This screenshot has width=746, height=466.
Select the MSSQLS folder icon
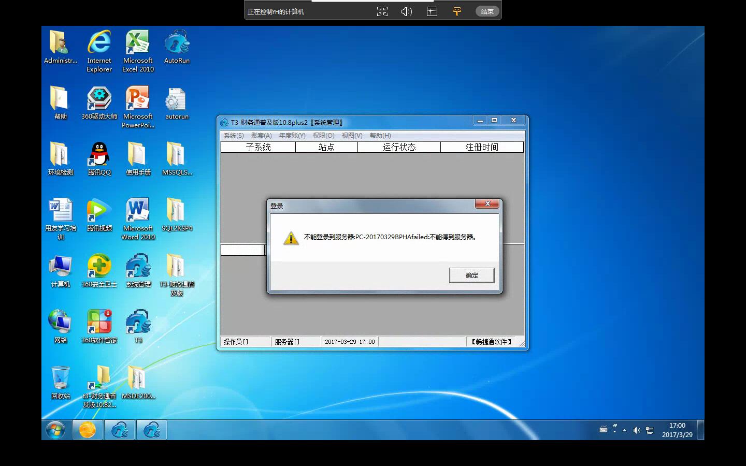(x=177, y=159)
